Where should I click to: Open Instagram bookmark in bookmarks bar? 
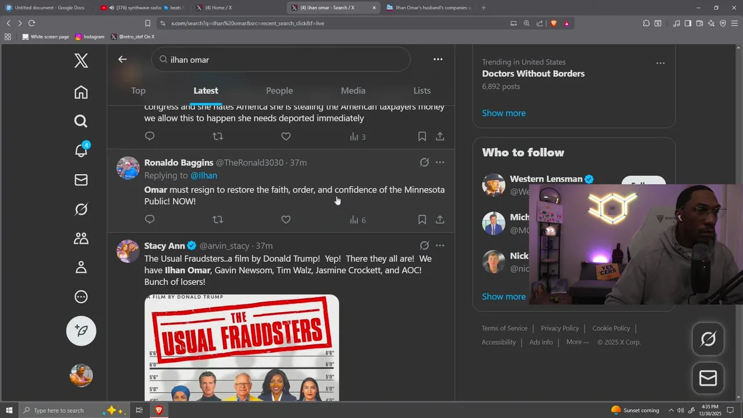pos(90,37)
